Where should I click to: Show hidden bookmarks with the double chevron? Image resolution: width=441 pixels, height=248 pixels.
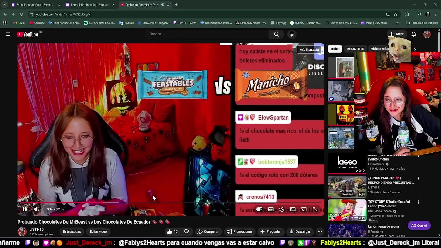click(x=397, y=23)
